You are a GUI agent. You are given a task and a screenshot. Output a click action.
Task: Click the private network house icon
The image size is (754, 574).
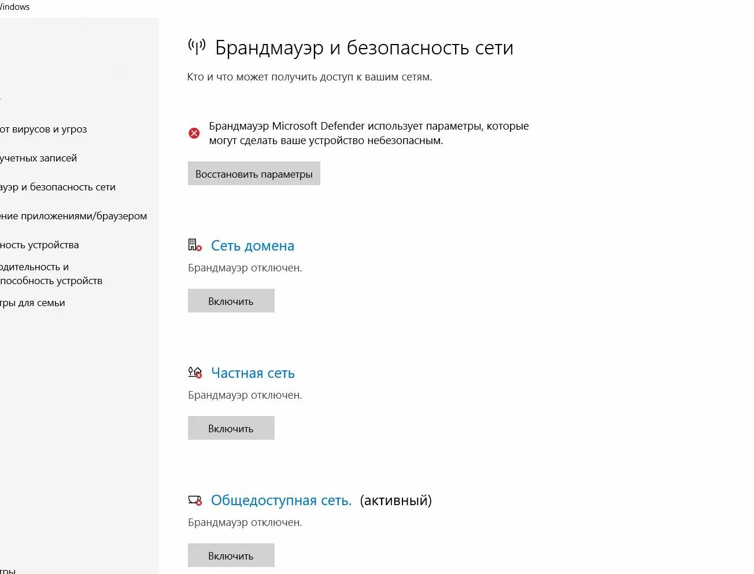[x=195, y=373]
